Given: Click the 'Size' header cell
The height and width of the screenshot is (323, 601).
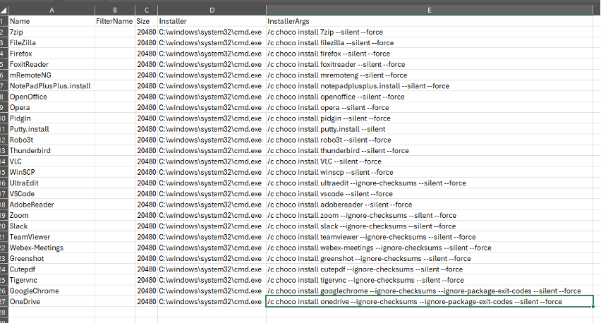Looking at the screenshot, I should (x=147, y=21).
